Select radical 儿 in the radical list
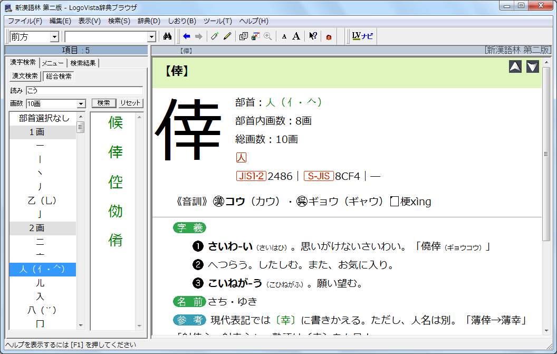This screenshot has height=354, width=557. point(40,283)
